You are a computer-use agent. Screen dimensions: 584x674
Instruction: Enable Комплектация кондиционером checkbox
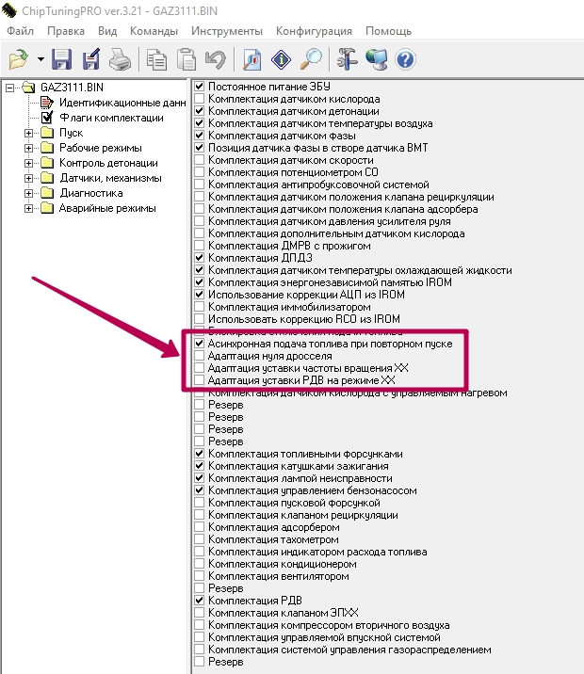(x=199, y=563)
